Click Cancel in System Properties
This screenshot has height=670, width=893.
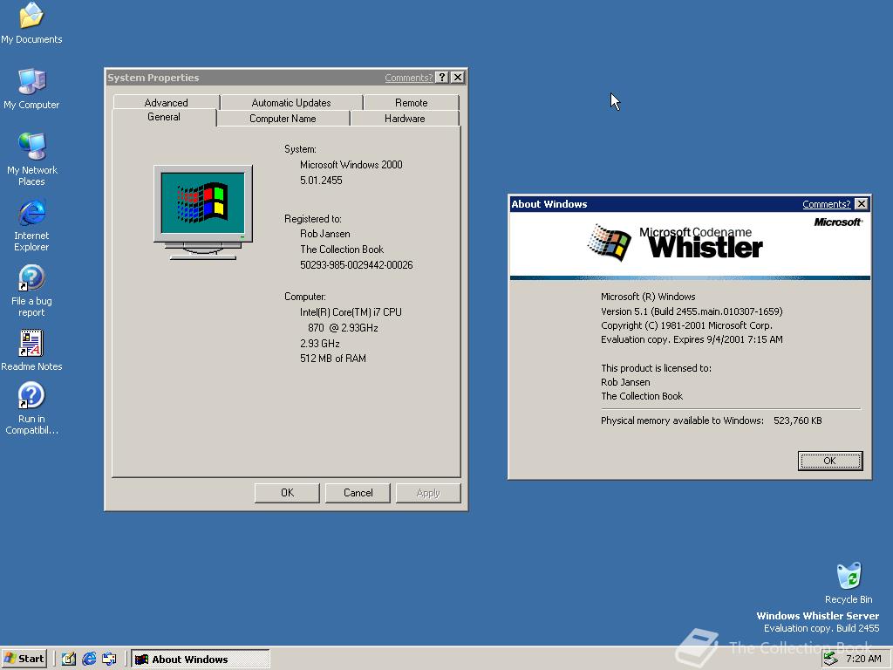[x=358, y=493]
